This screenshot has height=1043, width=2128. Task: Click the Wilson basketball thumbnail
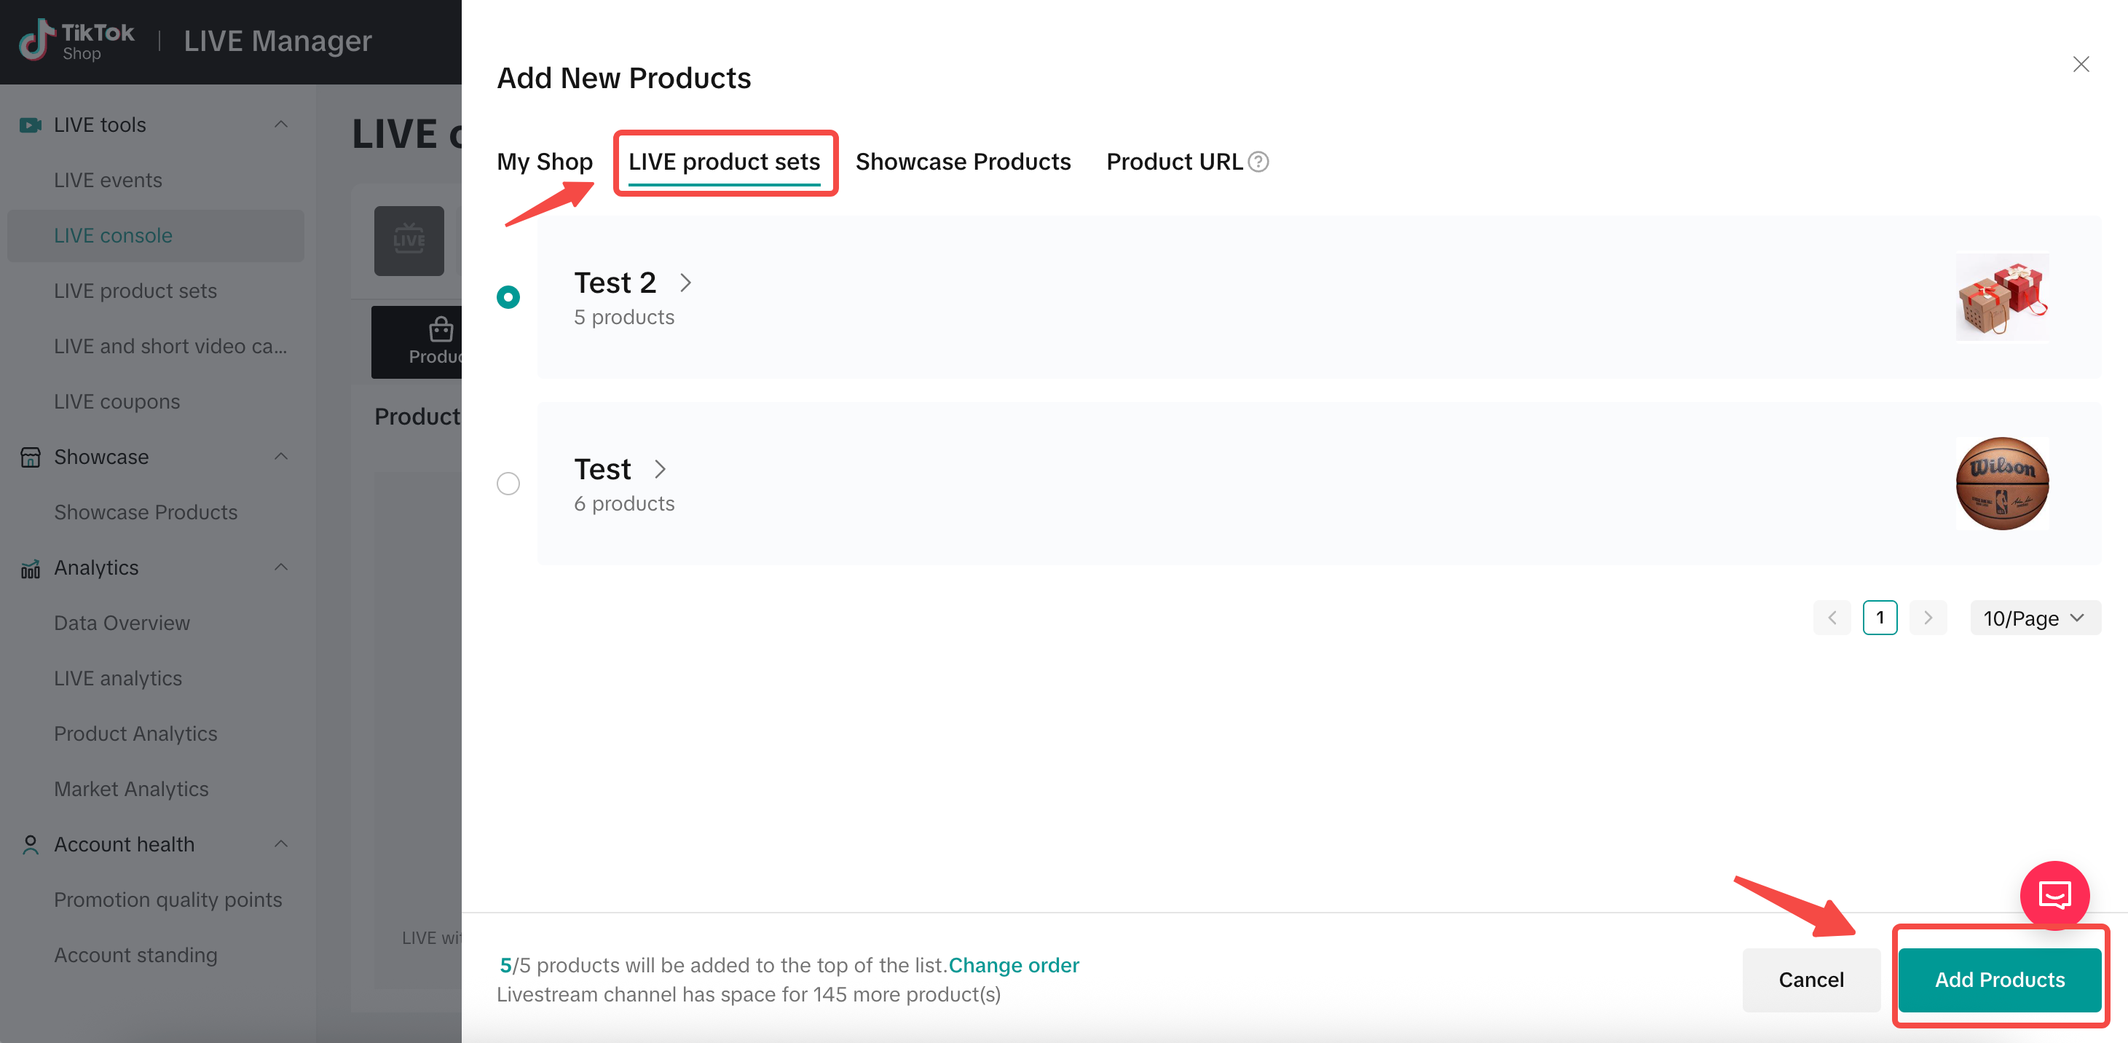[x=2003, y=484]
